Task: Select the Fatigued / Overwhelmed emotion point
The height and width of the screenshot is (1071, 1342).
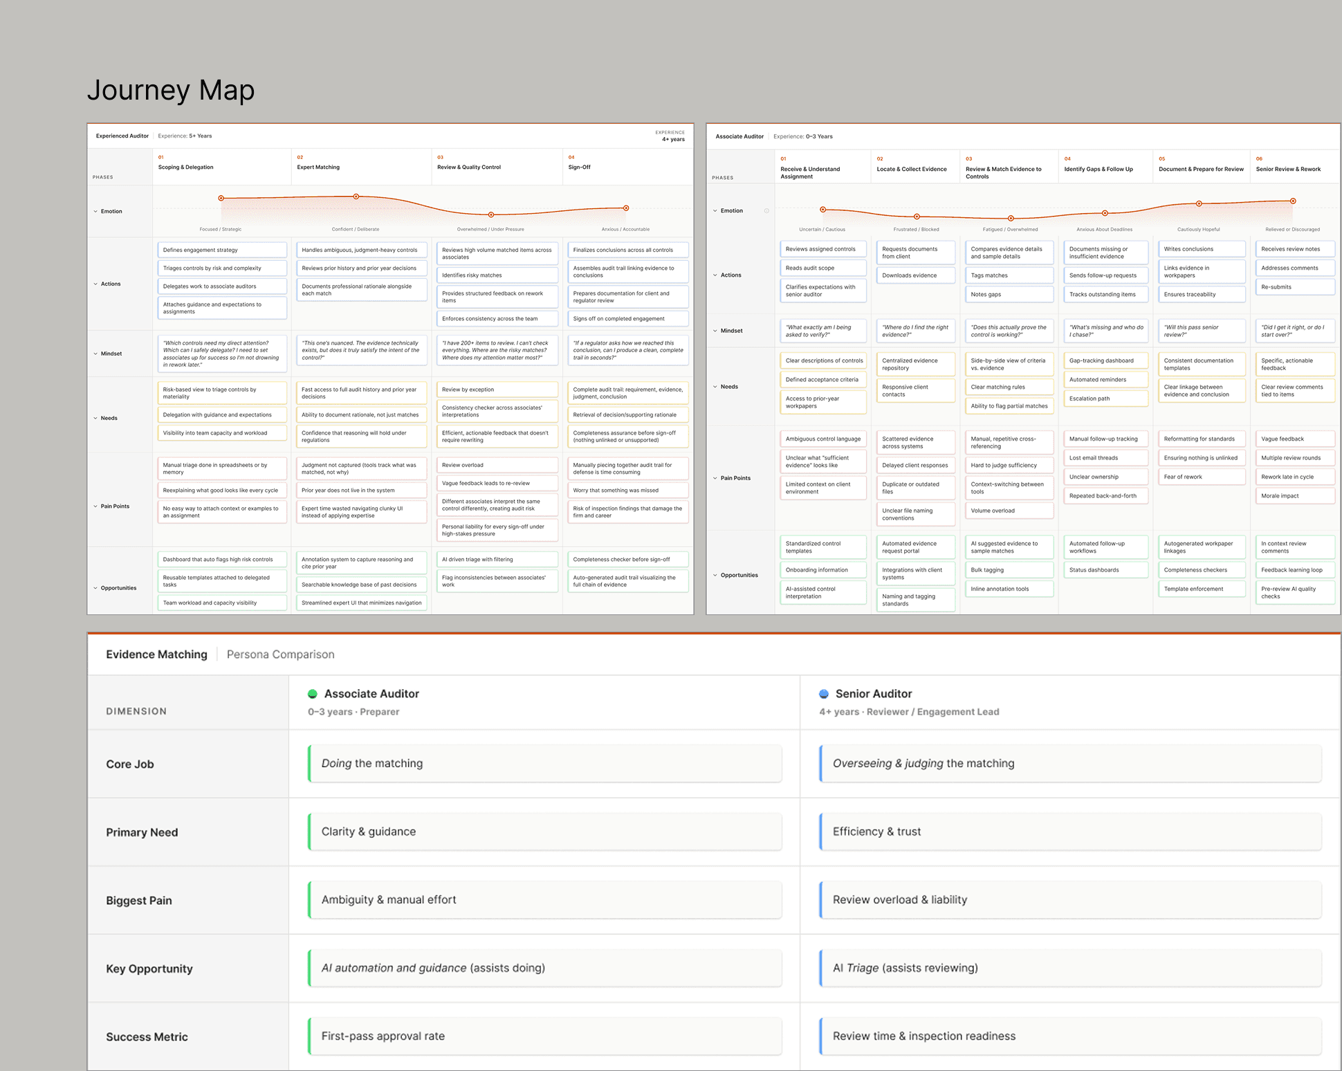Action: pyautogui.click(x=1011, y=219)
